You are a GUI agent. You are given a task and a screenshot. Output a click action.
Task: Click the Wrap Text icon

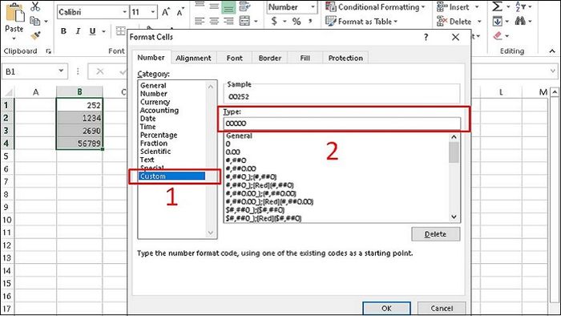(x=244, y=6)
